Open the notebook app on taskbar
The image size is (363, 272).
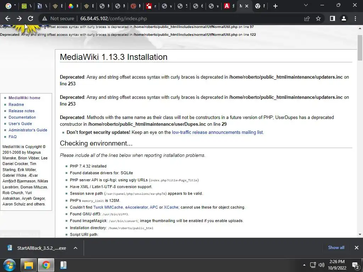(x=63, y=265)
